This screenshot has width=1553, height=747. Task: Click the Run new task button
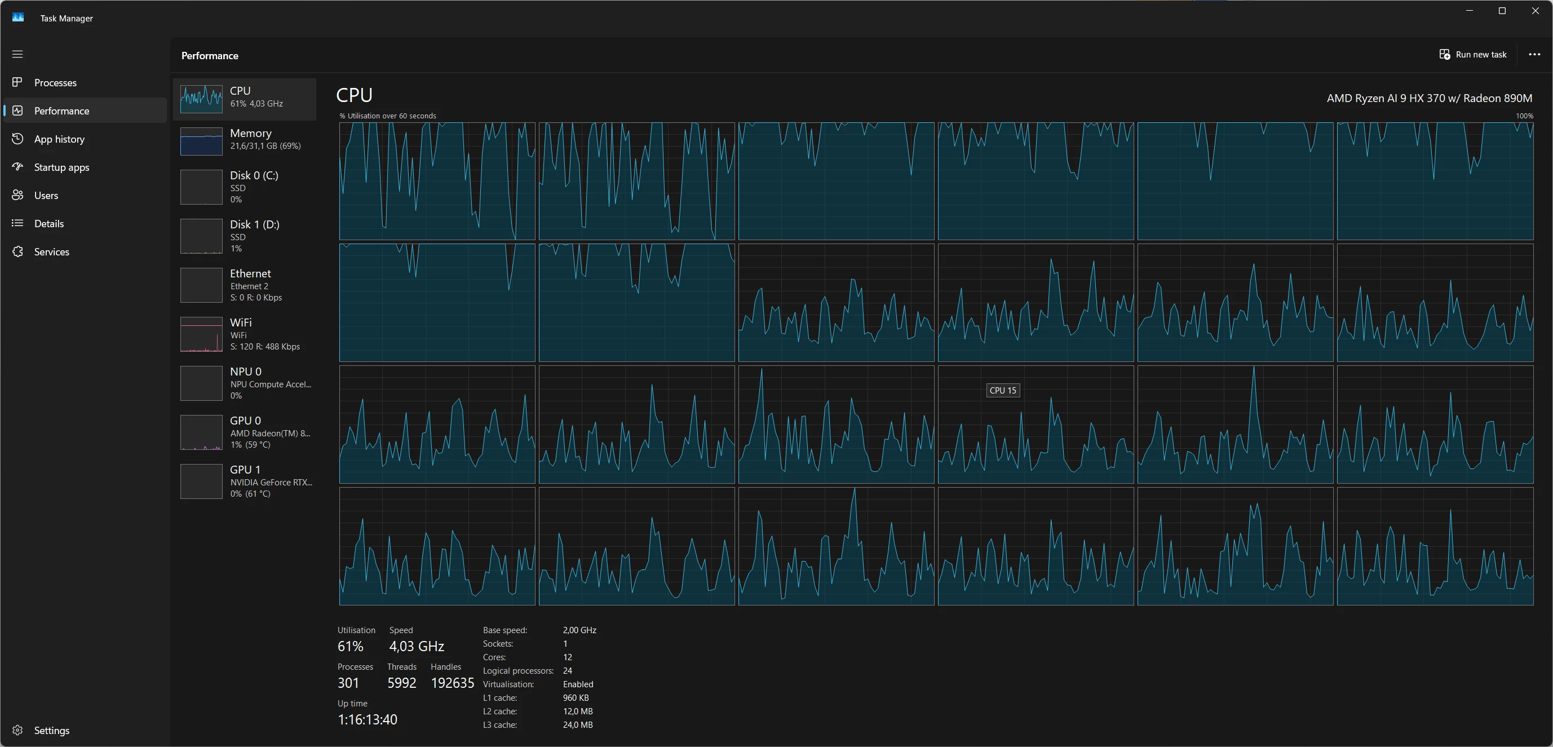(1473, 54)
